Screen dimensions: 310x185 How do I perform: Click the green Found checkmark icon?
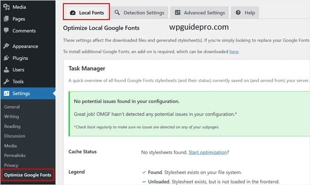coord(144,172)
